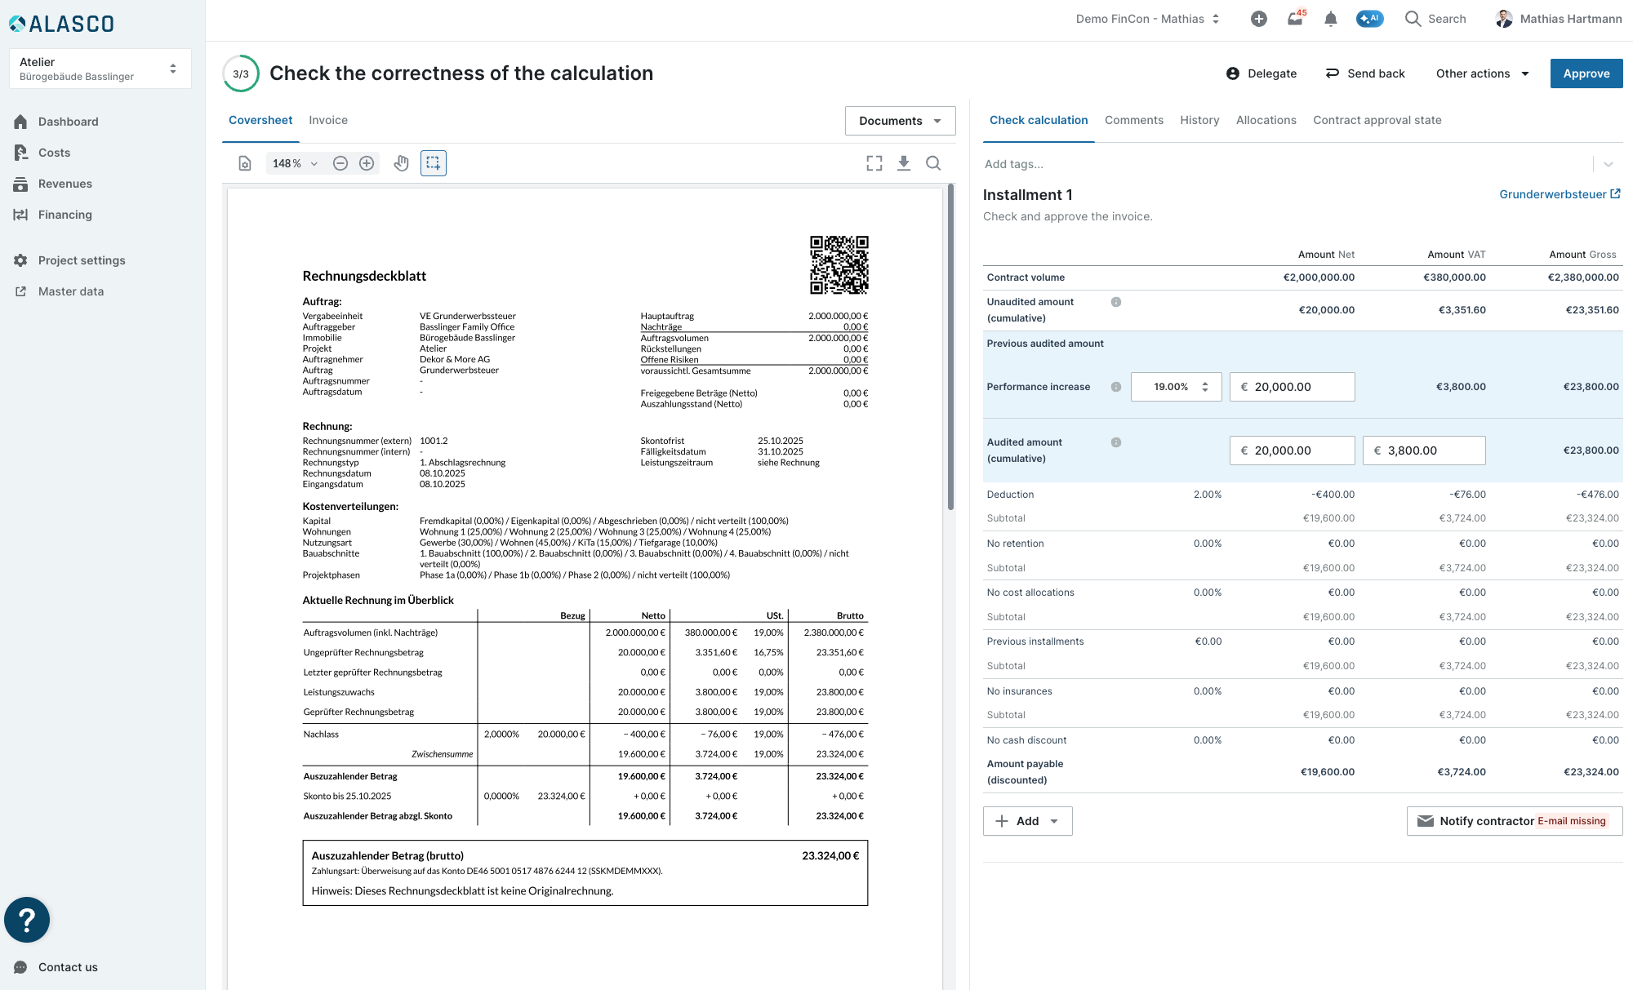Viewport: 1633px width, 990px height.
Task: Click the zoom in plus icon
Action: pyautogui.click(x=367, y=163)
